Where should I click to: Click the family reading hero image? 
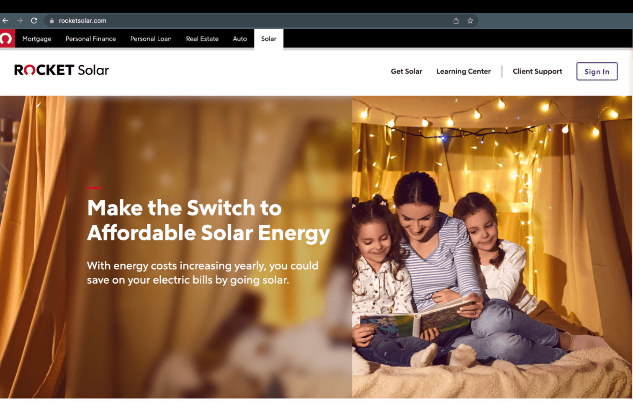492,247
